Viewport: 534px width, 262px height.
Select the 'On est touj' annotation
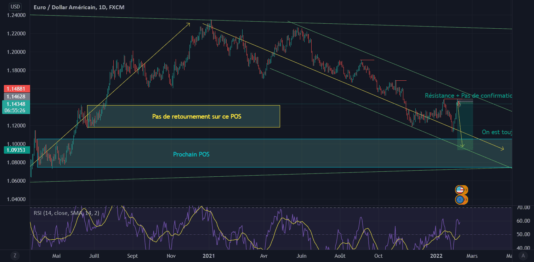pos(497,132)
